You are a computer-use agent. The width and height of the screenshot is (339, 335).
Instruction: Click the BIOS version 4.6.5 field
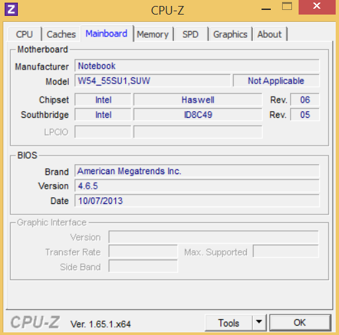coord(197,186)
